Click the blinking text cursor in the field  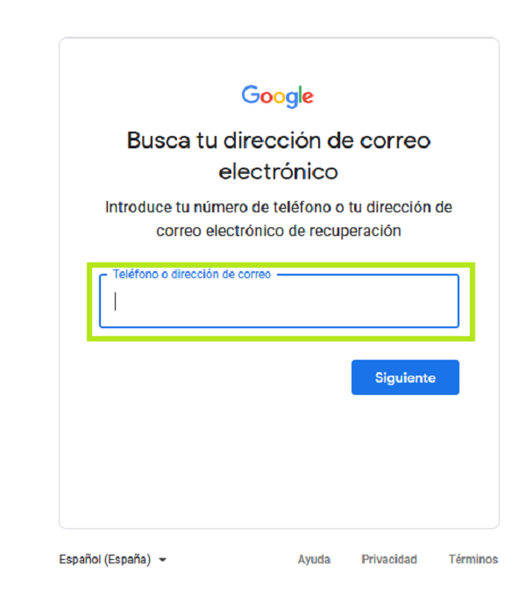(115, 301)
